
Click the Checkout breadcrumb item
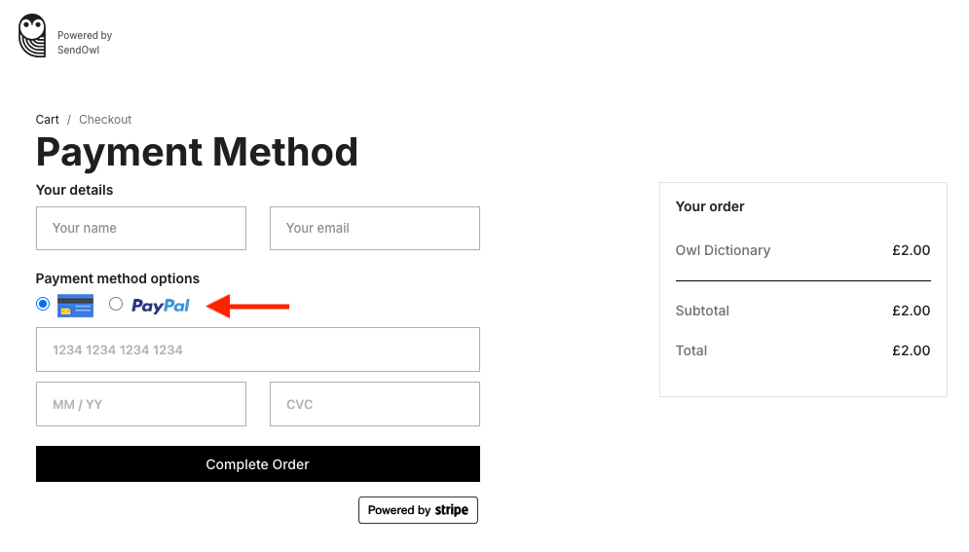point(105,120)
